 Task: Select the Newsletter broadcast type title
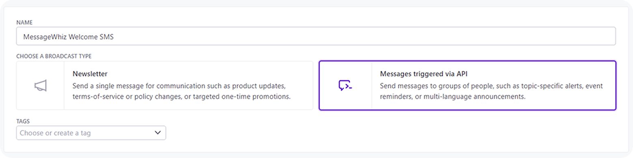point(90,74)
